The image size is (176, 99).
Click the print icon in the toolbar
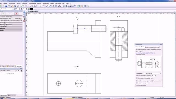pyautogui.click(x=18, y=6)
